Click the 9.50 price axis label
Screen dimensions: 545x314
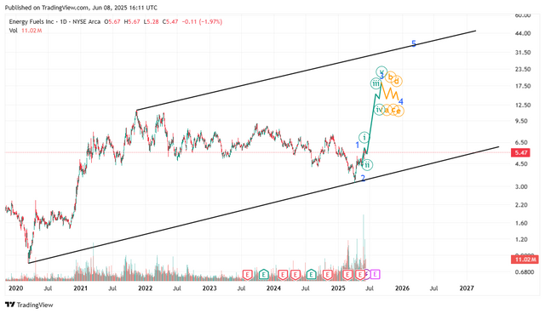pos(522,121)
